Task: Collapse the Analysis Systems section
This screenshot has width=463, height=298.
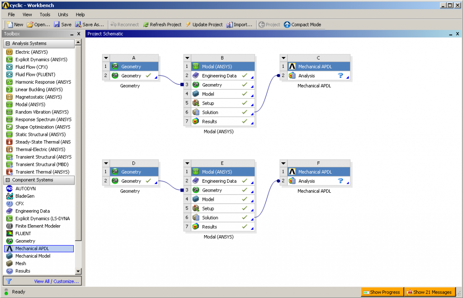Action: coord(8,43)
